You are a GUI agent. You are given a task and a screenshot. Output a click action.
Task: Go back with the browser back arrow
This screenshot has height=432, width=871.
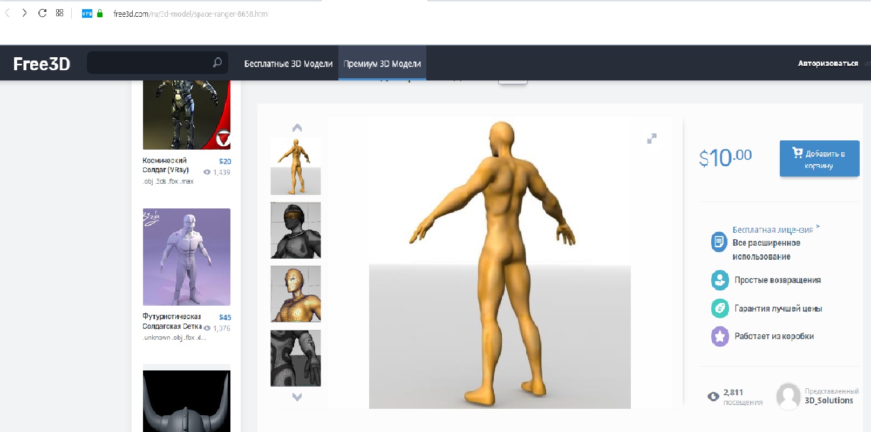click(x=8, y=13)
